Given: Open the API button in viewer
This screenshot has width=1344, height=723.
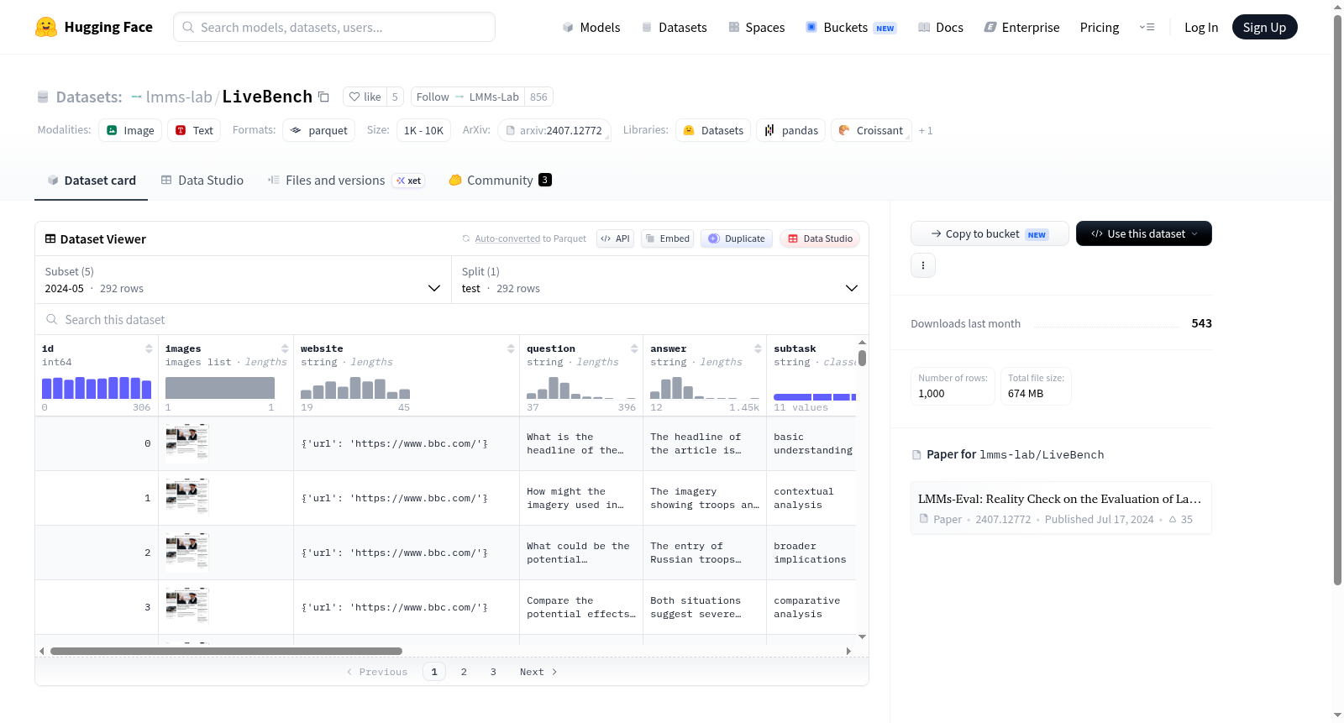Looking at the screenshot, I should [615, 238].
